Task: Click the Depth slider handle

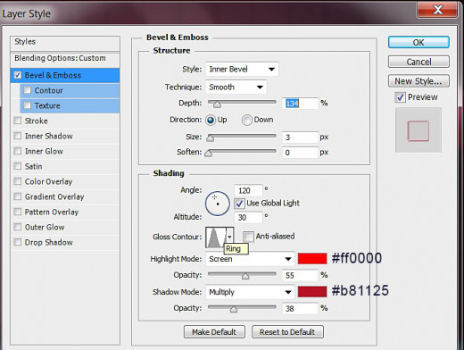Action: tap(218, 104)
